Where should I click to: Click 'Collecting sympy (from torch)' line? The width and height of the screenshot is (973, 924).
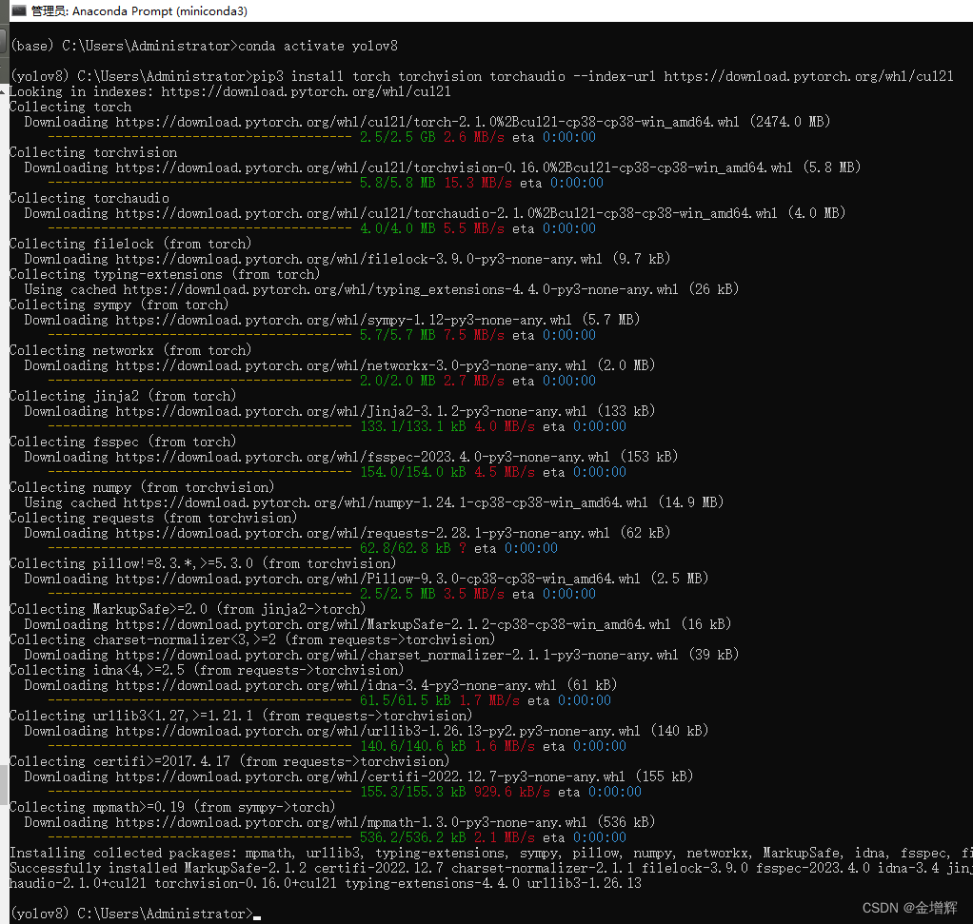tap(119, 305)
